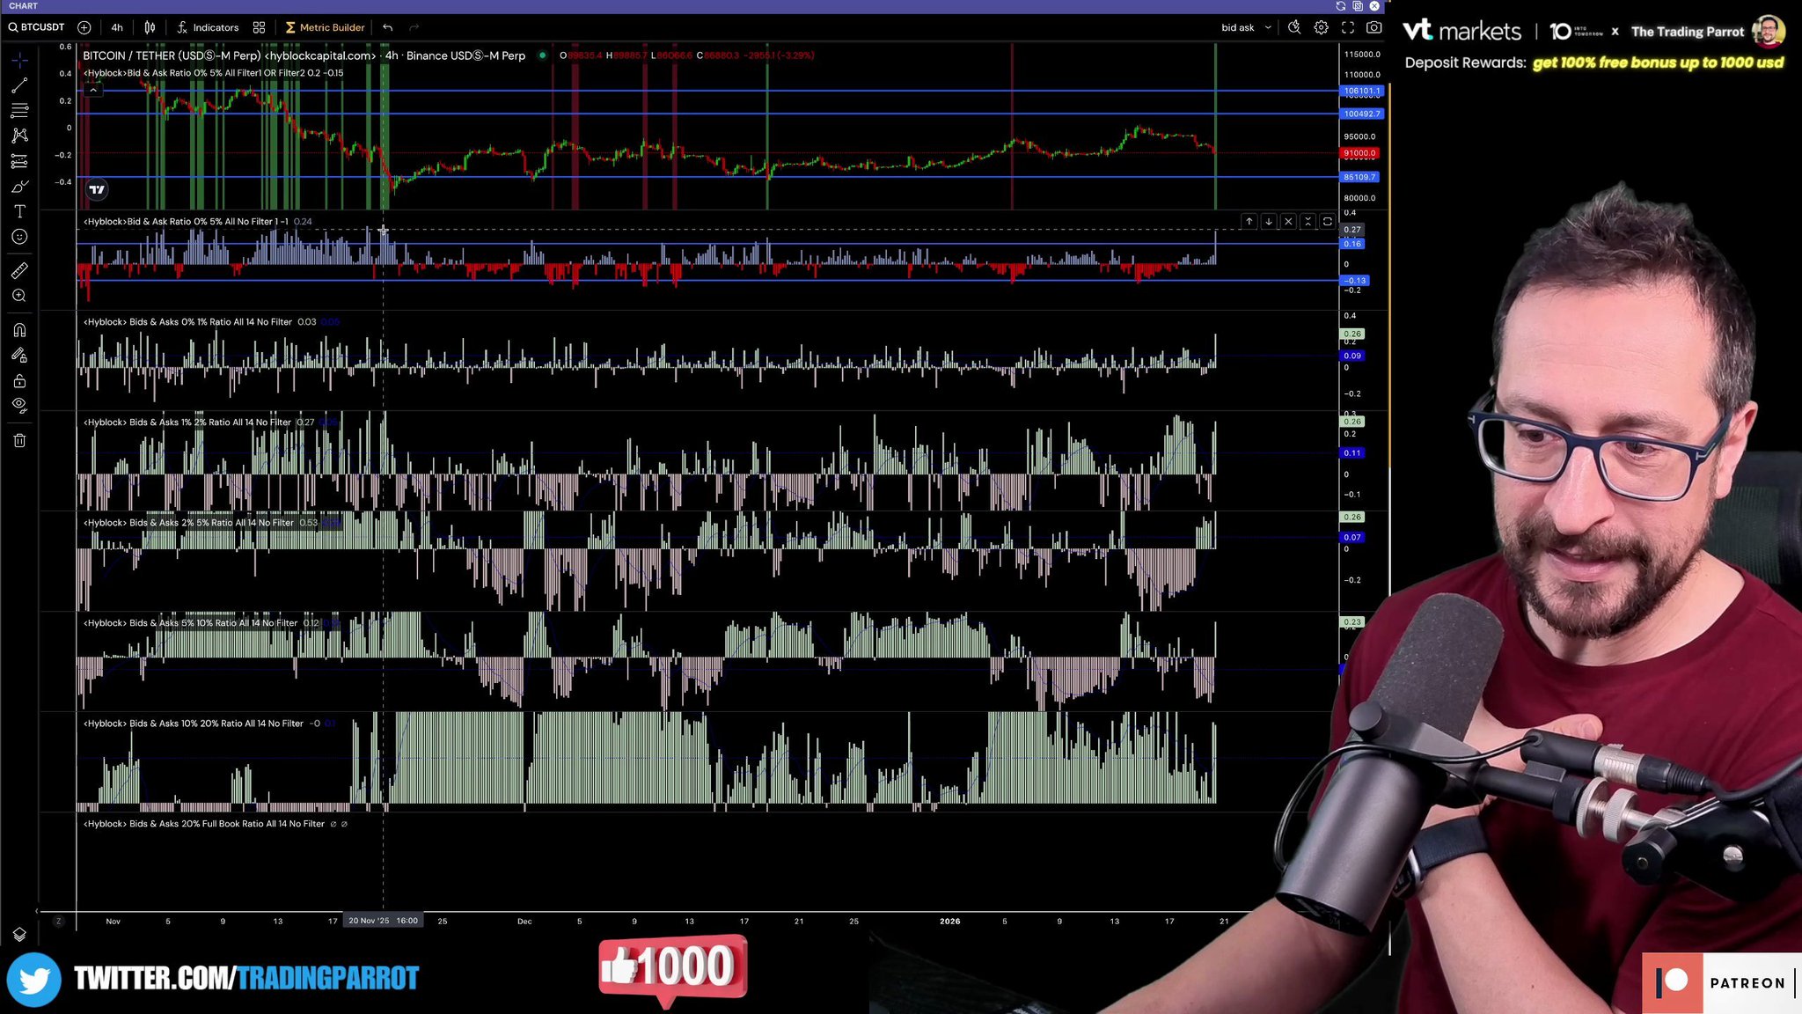1802x1014 pixels.
Task: Click the magnet snap mode icon
Action: click(x=19, y=330)
